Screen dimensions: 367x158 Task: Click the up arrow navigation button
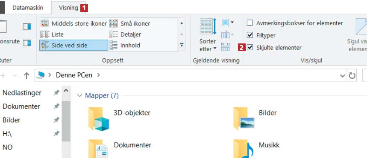(26, 75)
